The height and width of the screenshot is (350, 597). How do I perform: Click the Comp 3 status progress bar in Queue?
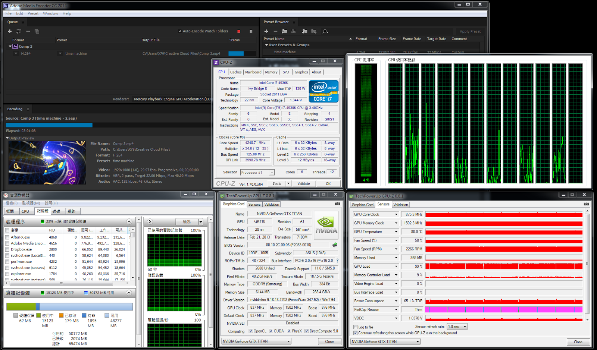point(242,54)
